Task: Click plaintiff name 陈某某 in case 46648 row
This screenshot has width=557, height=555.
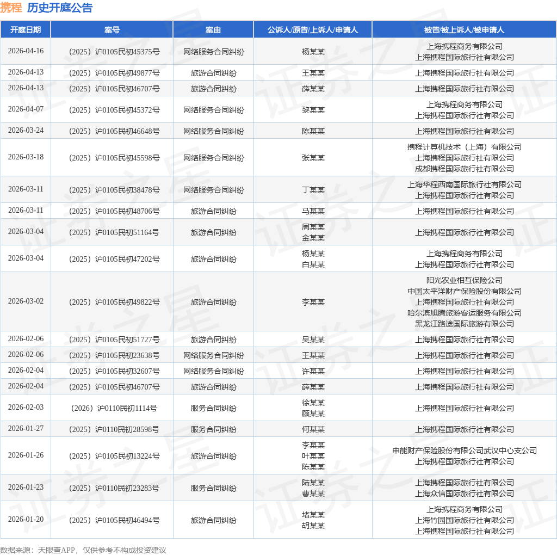Action: coord(313,132)
